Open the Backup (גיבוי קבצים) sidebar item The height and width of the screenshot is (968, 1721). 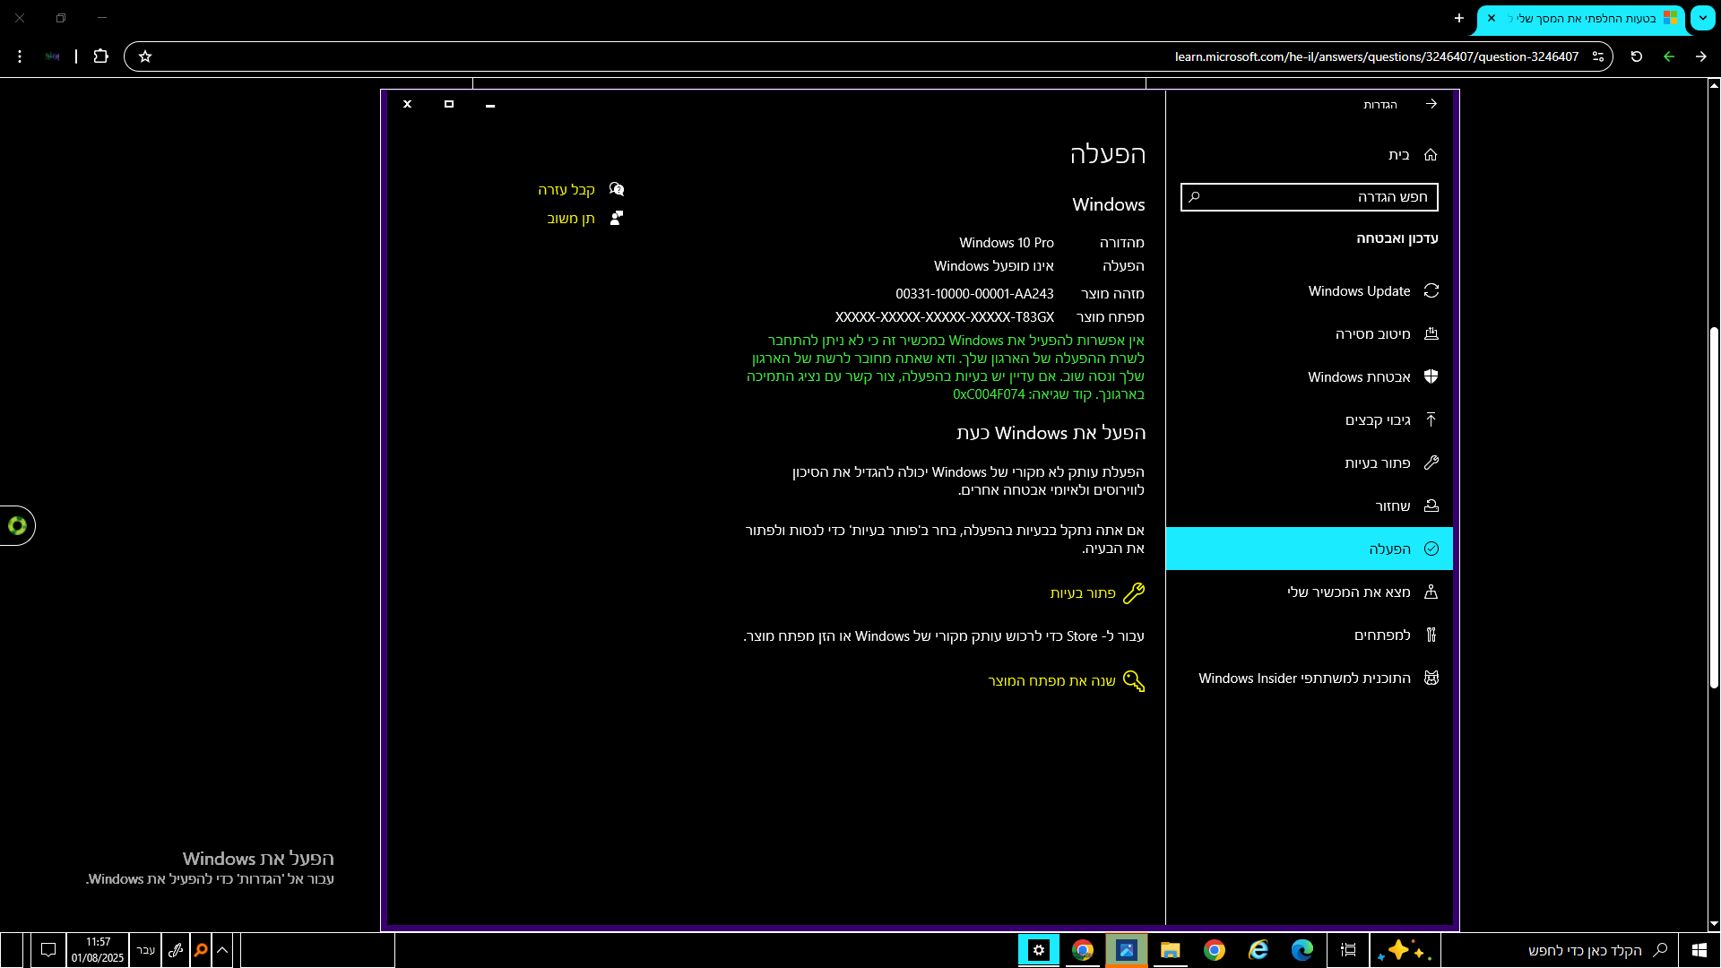point(1378,420)
